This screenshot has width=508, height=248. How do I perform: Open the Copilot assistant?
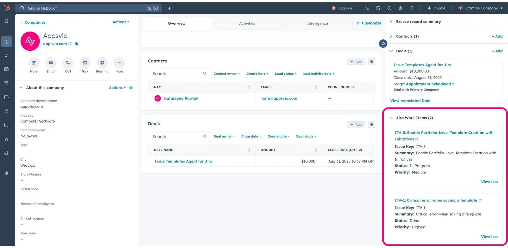click(436, 8)
